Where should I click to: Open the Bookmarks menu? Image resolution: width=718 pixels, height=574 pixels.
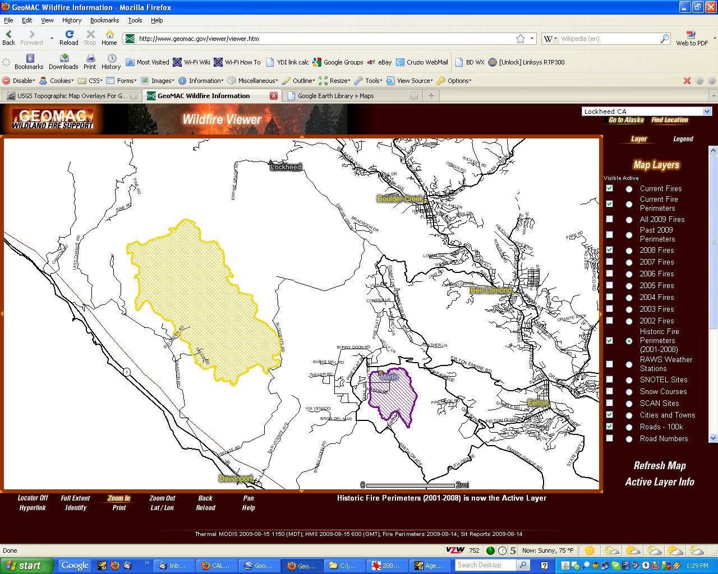click(x=104, y=20)
